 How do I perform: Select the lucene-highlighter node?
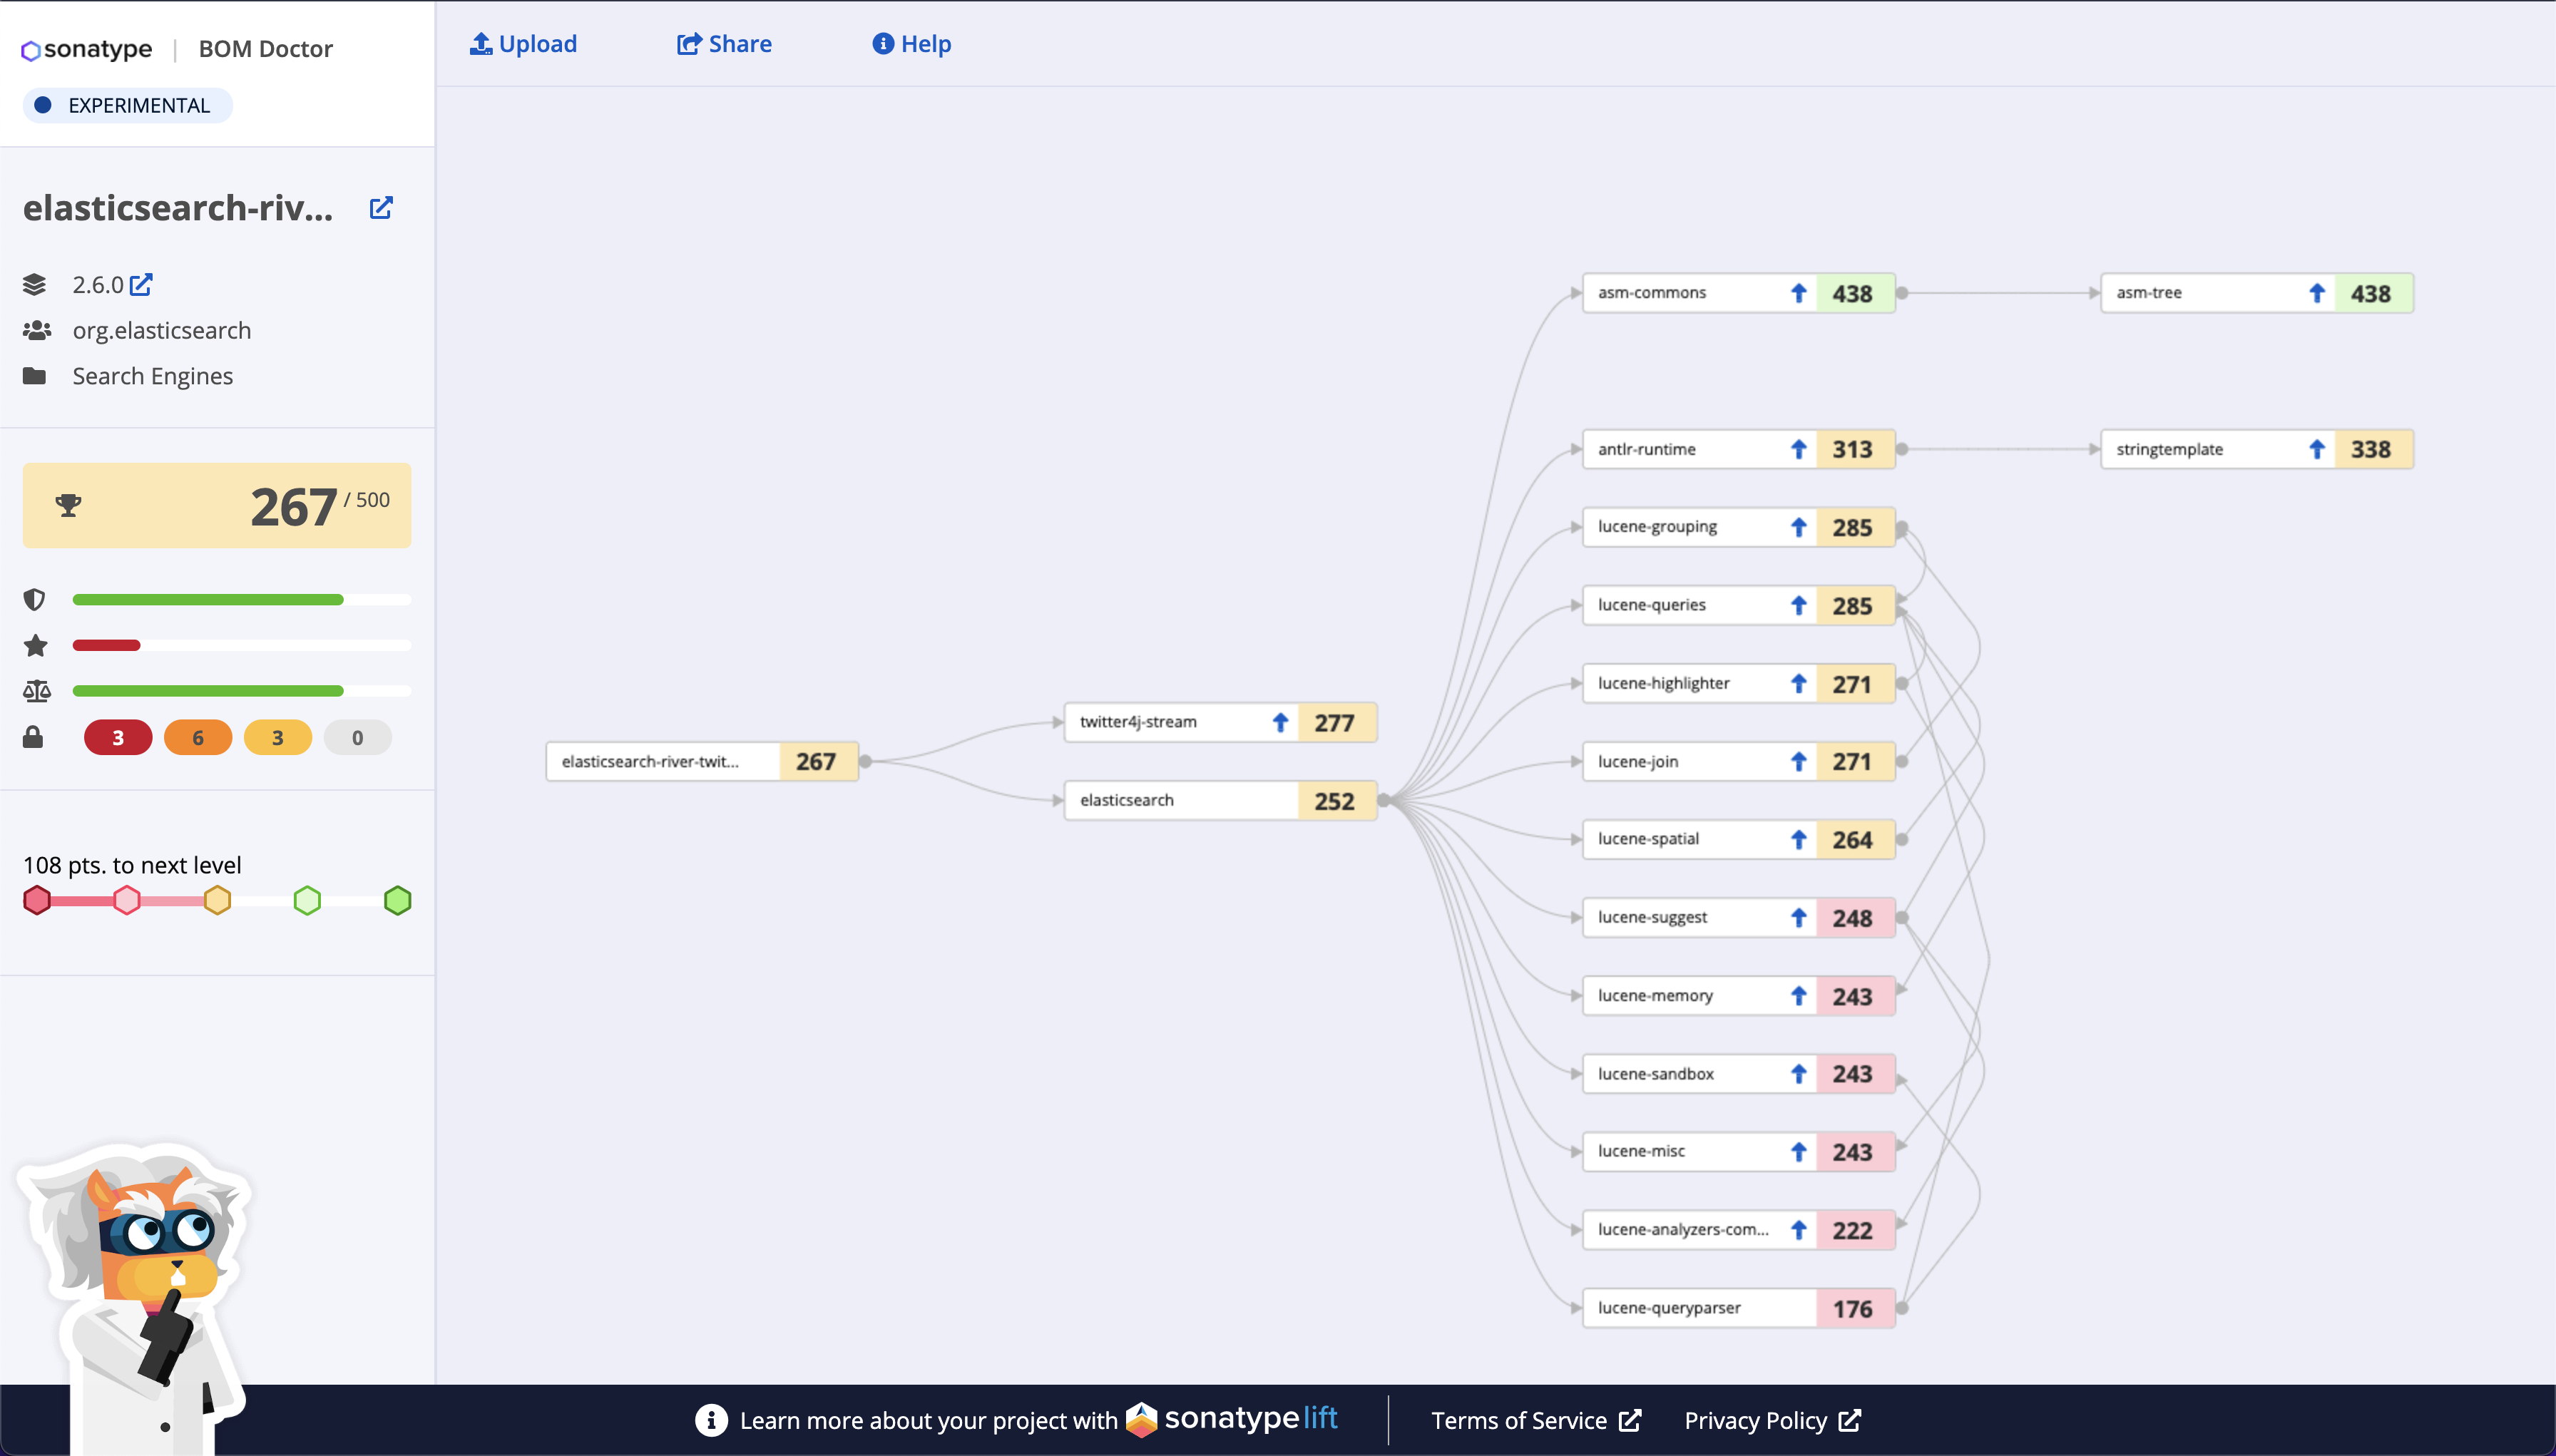pyautogui.click(x=1738, y=684)
